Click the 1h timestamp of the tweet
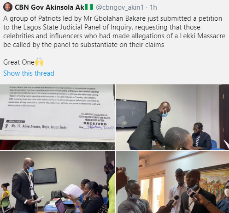 (153, 7)
